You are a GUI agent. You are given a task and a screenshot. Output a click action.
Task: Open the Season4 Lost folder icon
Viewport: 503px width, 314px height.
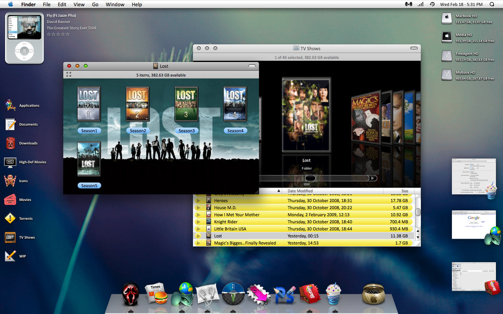(235, 104)
